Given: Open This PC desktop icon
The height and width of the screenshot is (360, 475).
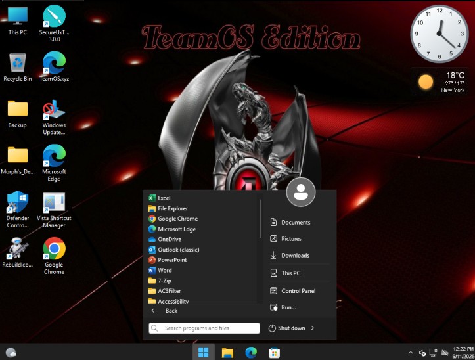Looking at the screenshot, I should pyautogui.click(x=18, y=20).
